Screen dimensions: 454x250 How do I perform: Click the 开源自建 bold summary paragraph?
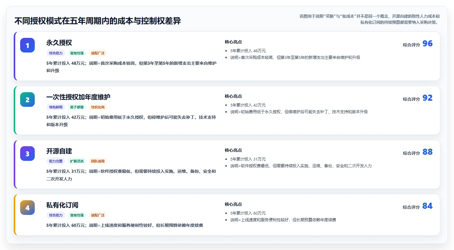click(x=131, y=175)
